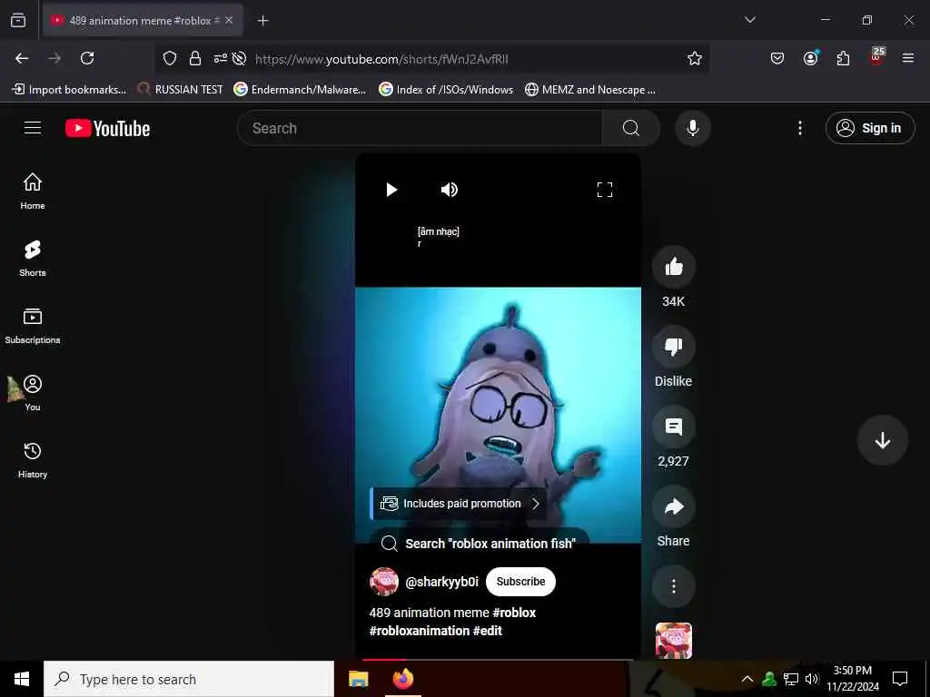Open Import bookmarks... bookmark
The image size is (930, 697).
(69, 90)
